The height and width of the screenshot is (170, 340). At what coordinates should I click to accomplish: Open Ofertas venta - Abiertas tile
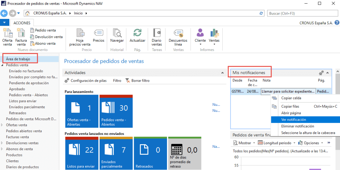(x=82, y=111)
